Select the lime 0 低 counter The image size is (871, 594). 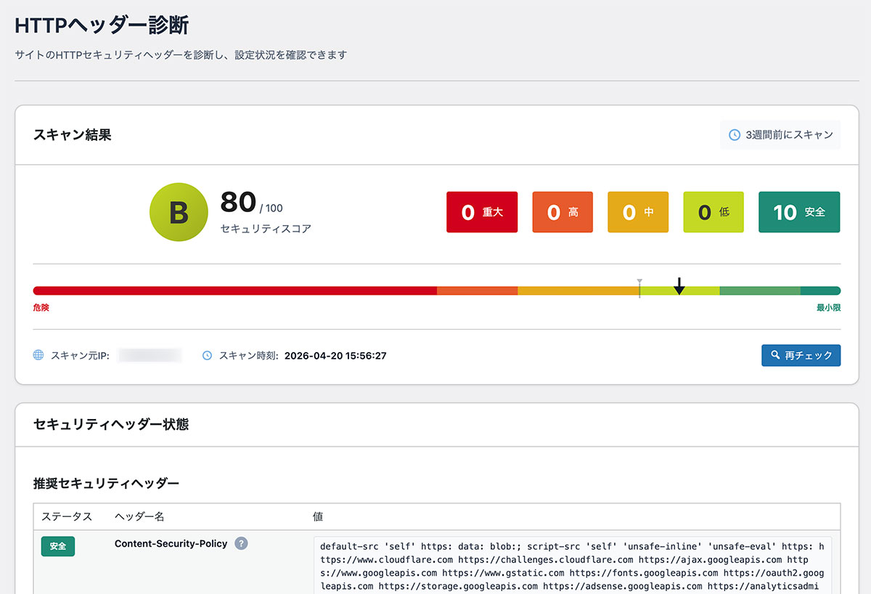[713, 212]
